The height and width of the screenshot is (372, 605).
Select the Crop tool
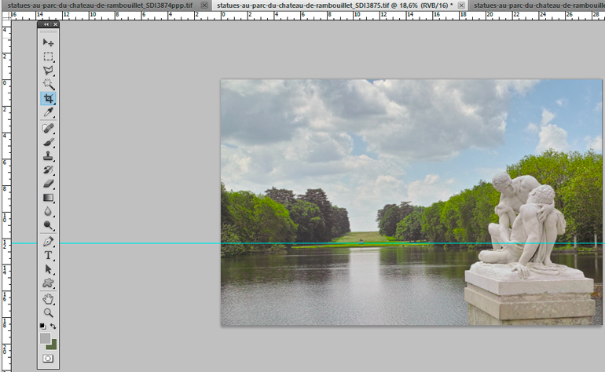48,98
